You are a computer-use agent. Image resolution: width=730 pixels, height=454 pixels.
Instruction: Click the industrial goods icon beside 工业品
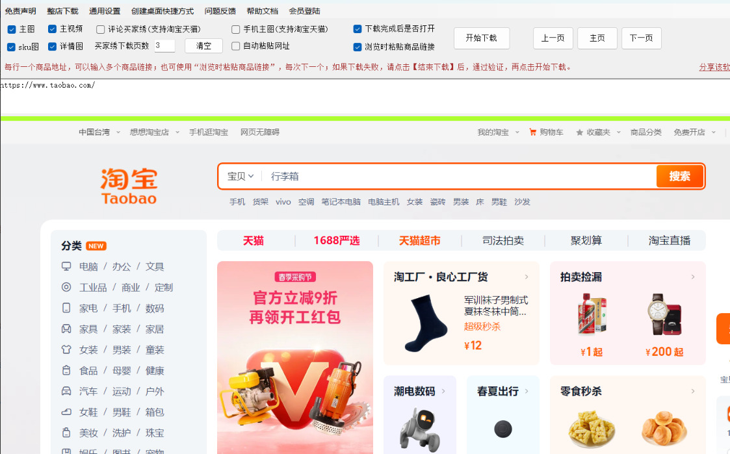coord(66,287)
